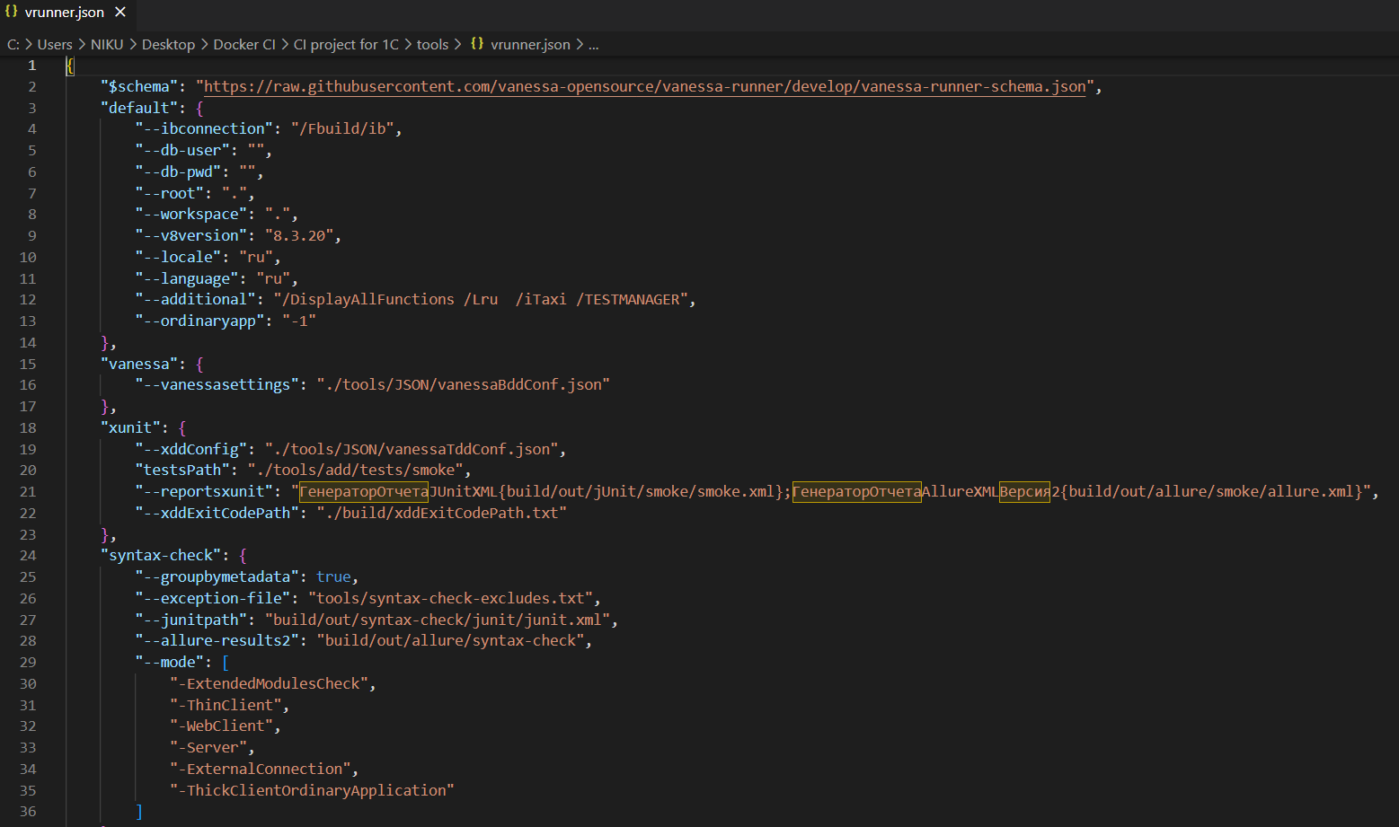Close the vrunner.json tab
The height and width of the screenshot is (827, 1399).
tap(120, 12)
